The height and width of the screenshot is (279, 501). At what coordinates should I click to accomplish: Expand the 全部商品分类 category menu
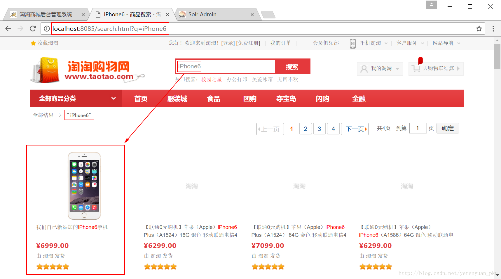76,98
